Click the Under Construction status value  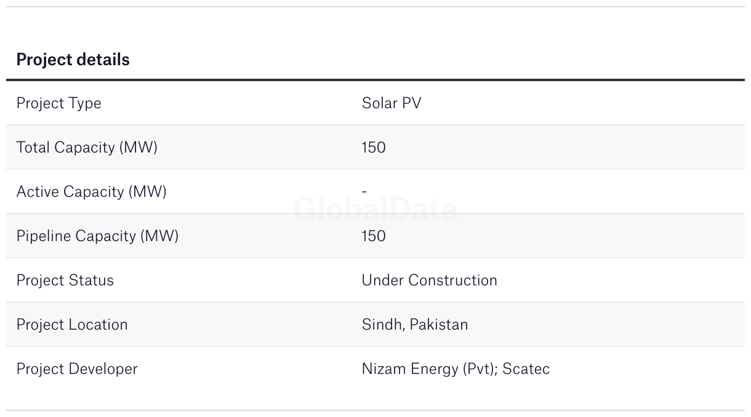429,280
